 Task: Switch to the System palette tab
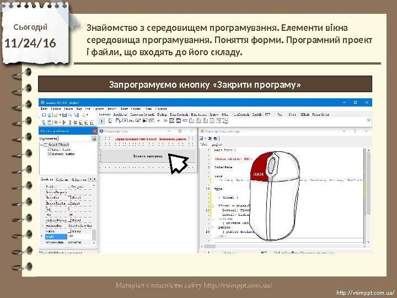click(x=214, y=115)
